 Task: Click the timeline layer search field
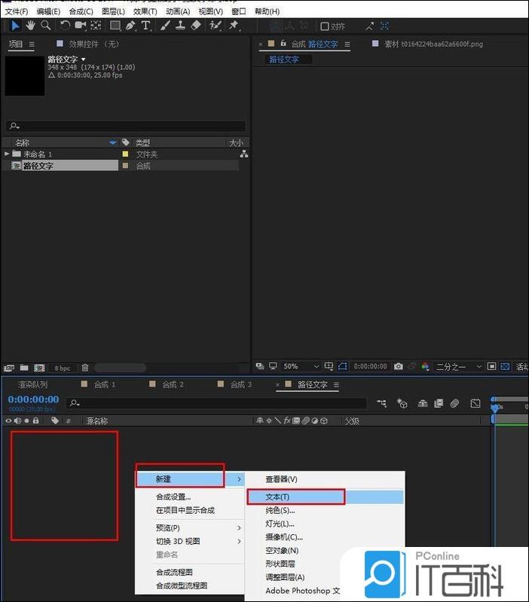[216, 403]
